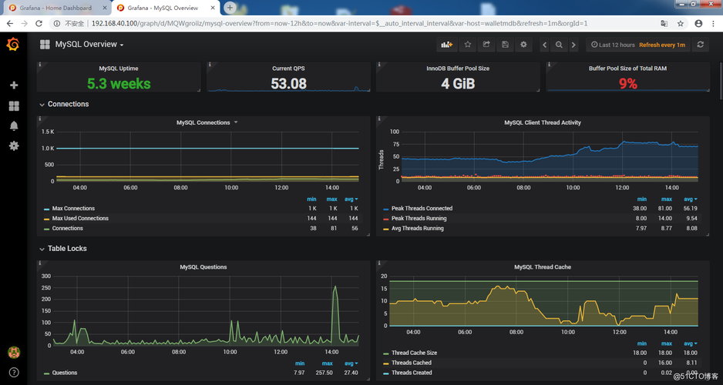Viewport: 723px width, 385px height.
Task: Toggle the Peak Threads Running legend series
Action: pos(419,219)
